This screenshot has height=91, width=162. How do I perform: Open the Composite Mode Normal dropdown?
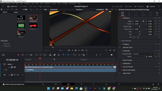coord(143,54)
